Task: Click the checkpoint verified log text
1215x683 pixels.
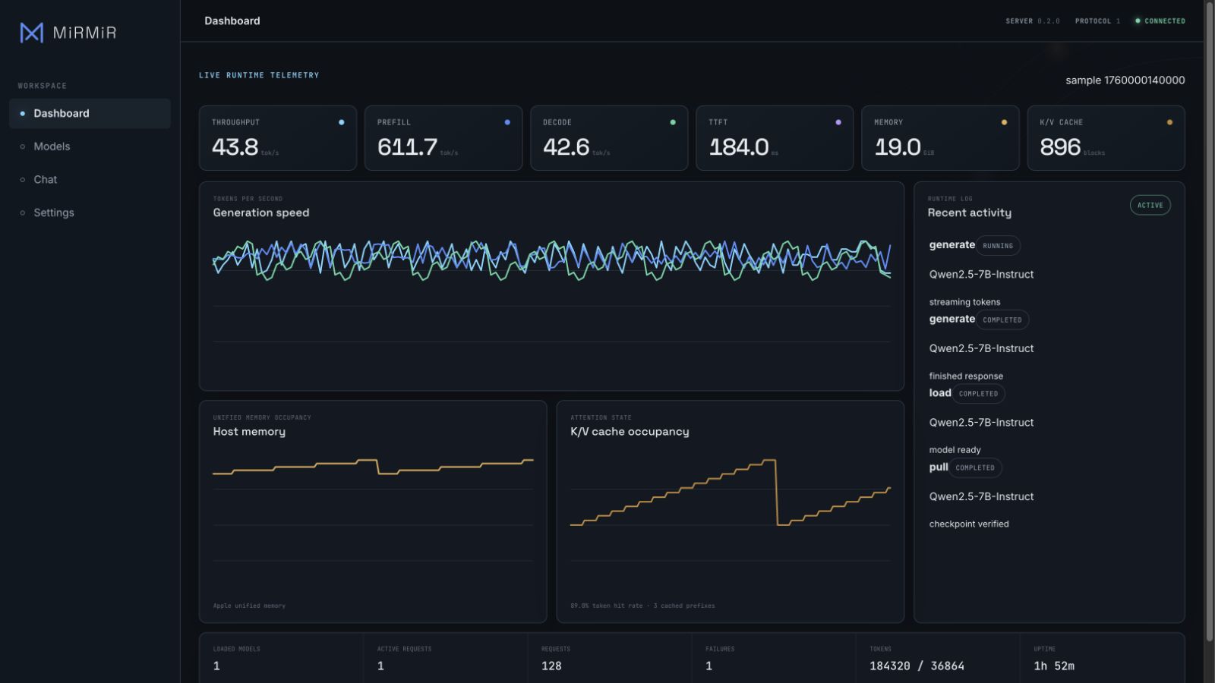Action: [969, 524]
